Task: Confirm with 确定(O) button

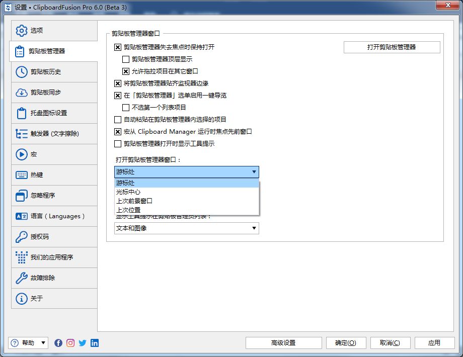Action: [346, 343]
